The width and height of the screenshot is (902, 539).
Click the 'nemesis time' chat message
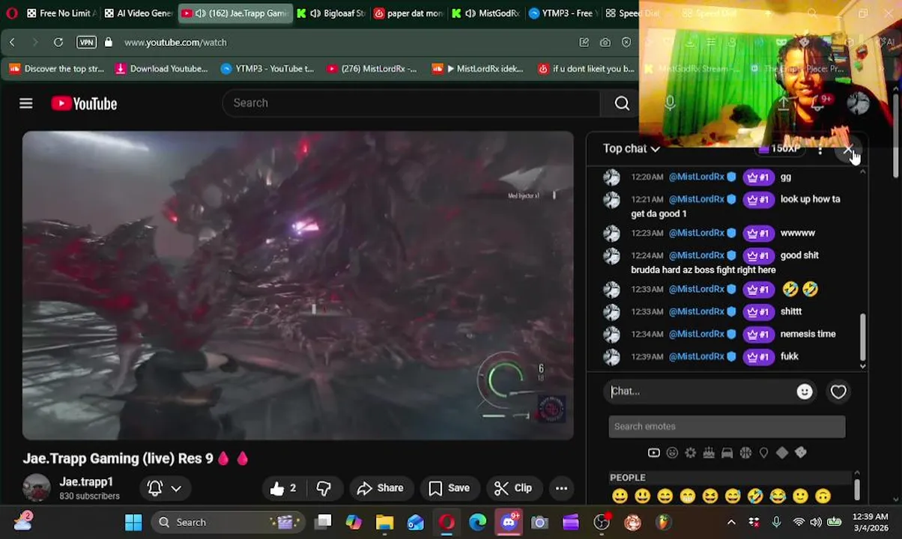[808, 335]
